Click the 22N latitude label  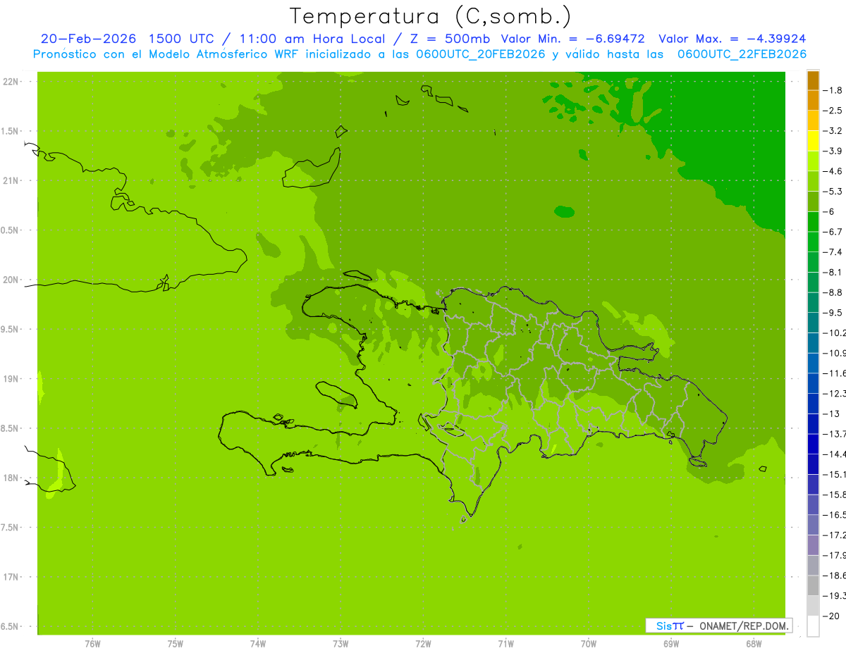pyautogui.click(x=11, y=82)
